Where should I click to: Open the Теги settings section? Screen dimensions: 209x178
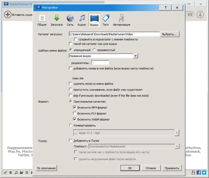point(106,20)
